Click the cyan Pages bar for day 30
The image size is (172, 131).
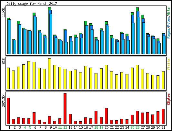pos(159,49)
